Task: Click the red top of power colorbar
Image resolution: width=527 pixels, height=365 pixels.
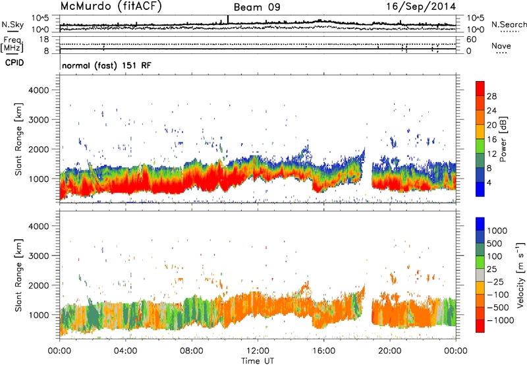Action: [480, 88]
